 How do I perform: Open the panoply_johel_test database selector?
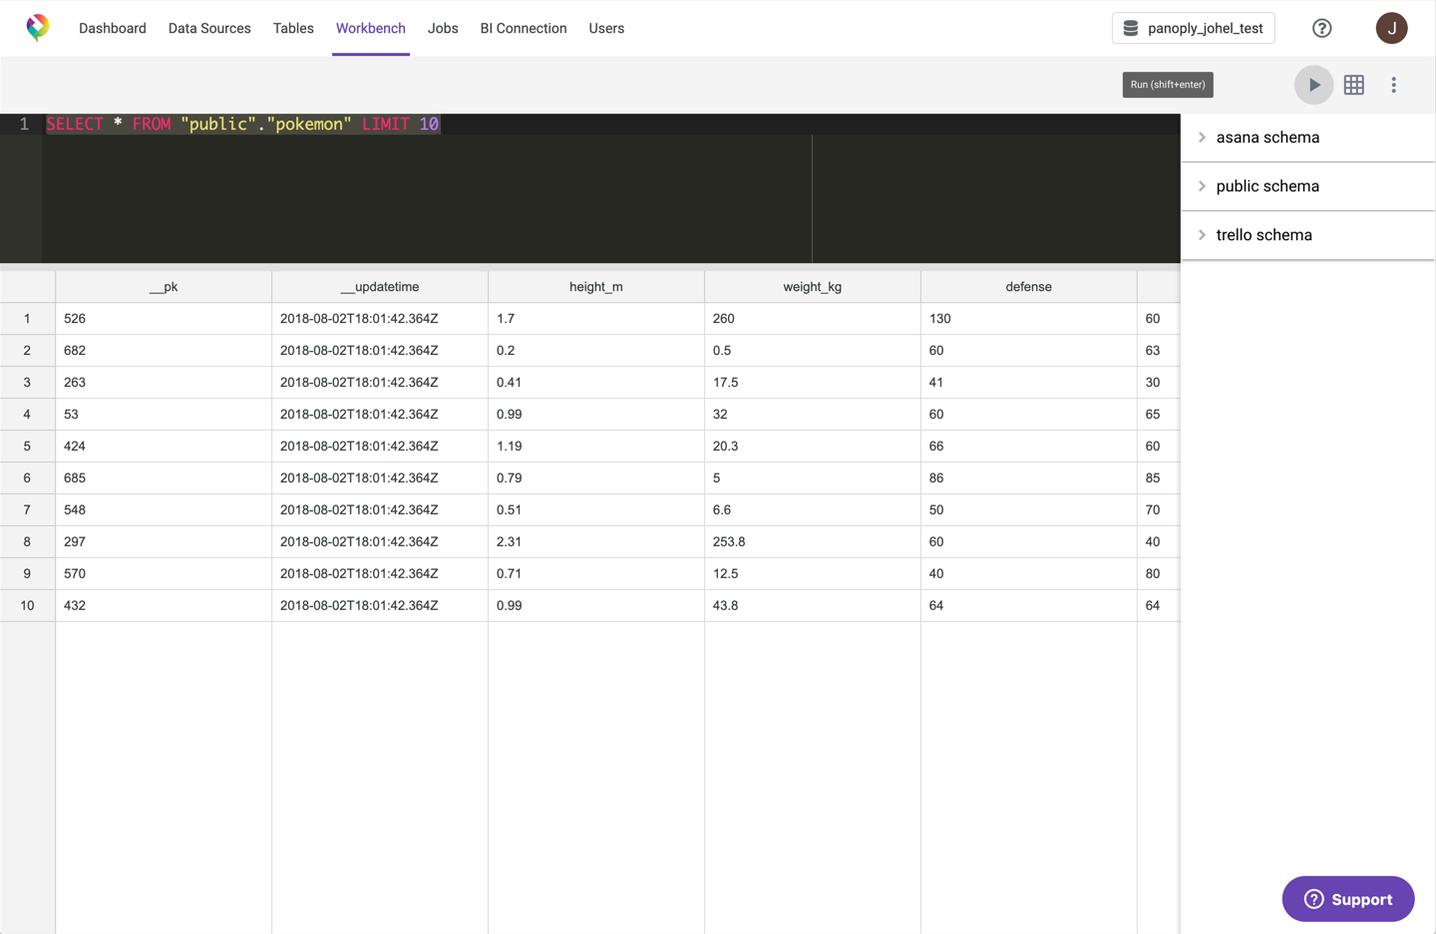point(1193,28)
